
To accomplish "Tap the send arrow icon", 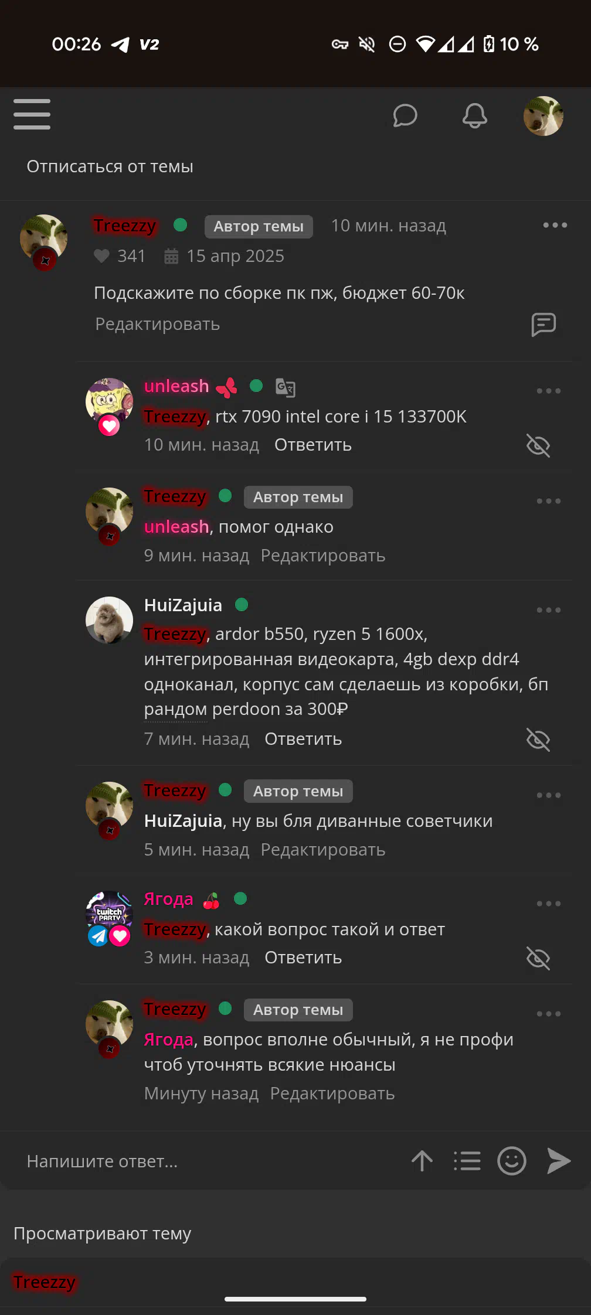I will point(558,1161).
